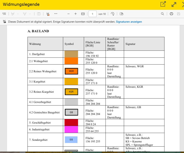
Task: Zoom out with the minus button
Action: [68, 14]
